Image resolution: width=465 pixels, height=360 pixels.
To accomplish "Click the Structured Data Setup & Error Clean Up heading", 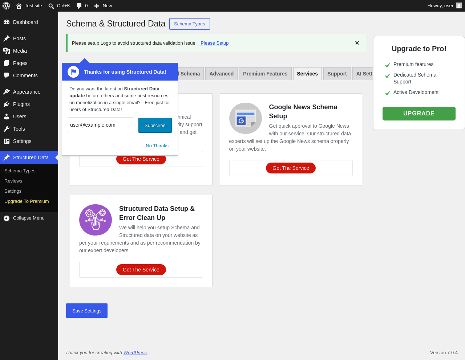I will pyautogui.click(x=157, y=213).
